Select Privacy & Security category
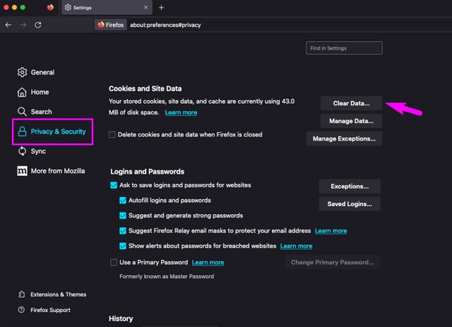 [53, 132]
